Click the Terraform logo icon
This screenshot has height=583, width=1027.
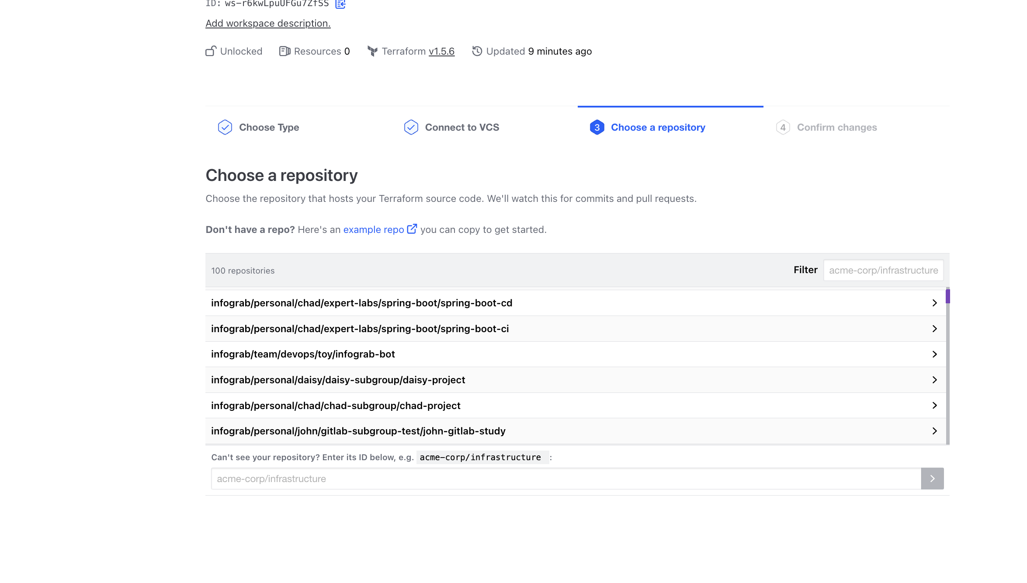(x=372, y=51)
